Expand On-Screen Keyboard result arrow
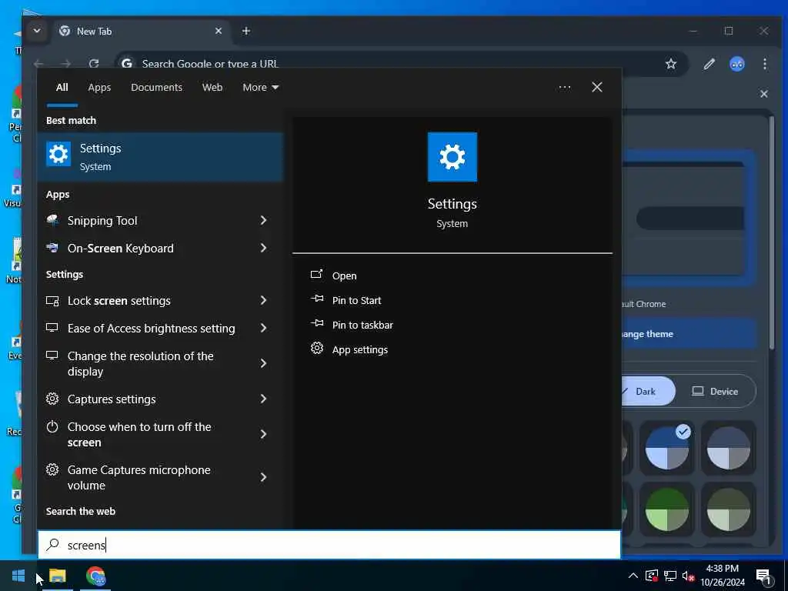Image resolution: width=788 pixels, height=591 pixels. tap(263, 248)
